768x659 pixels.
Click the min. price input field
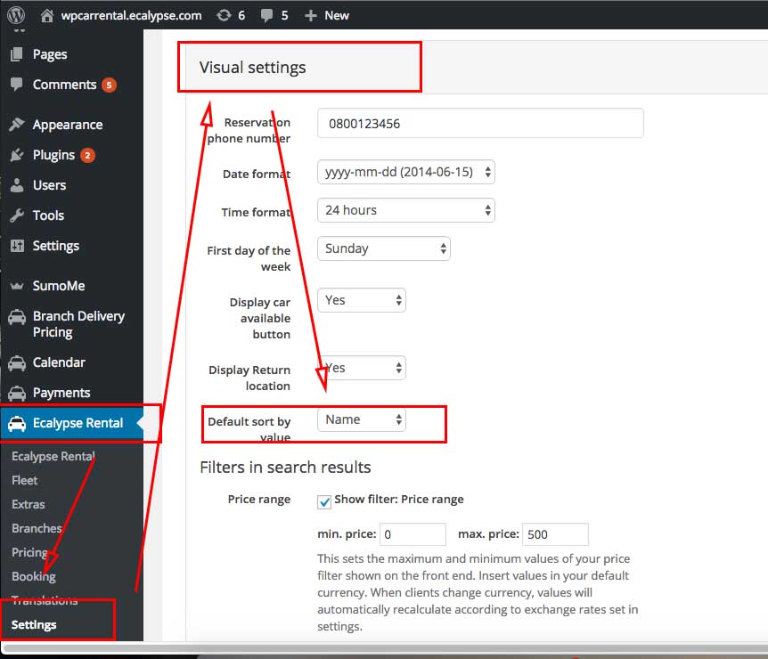pos(413,534)
